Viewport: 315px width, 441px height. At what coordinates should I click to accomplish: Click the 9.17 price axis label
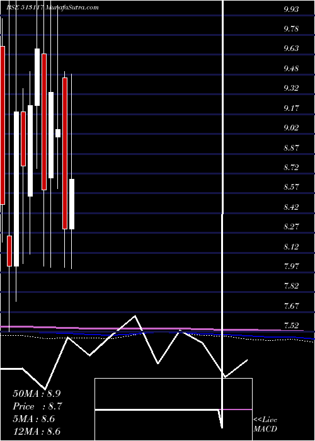(x=291, y=108)
